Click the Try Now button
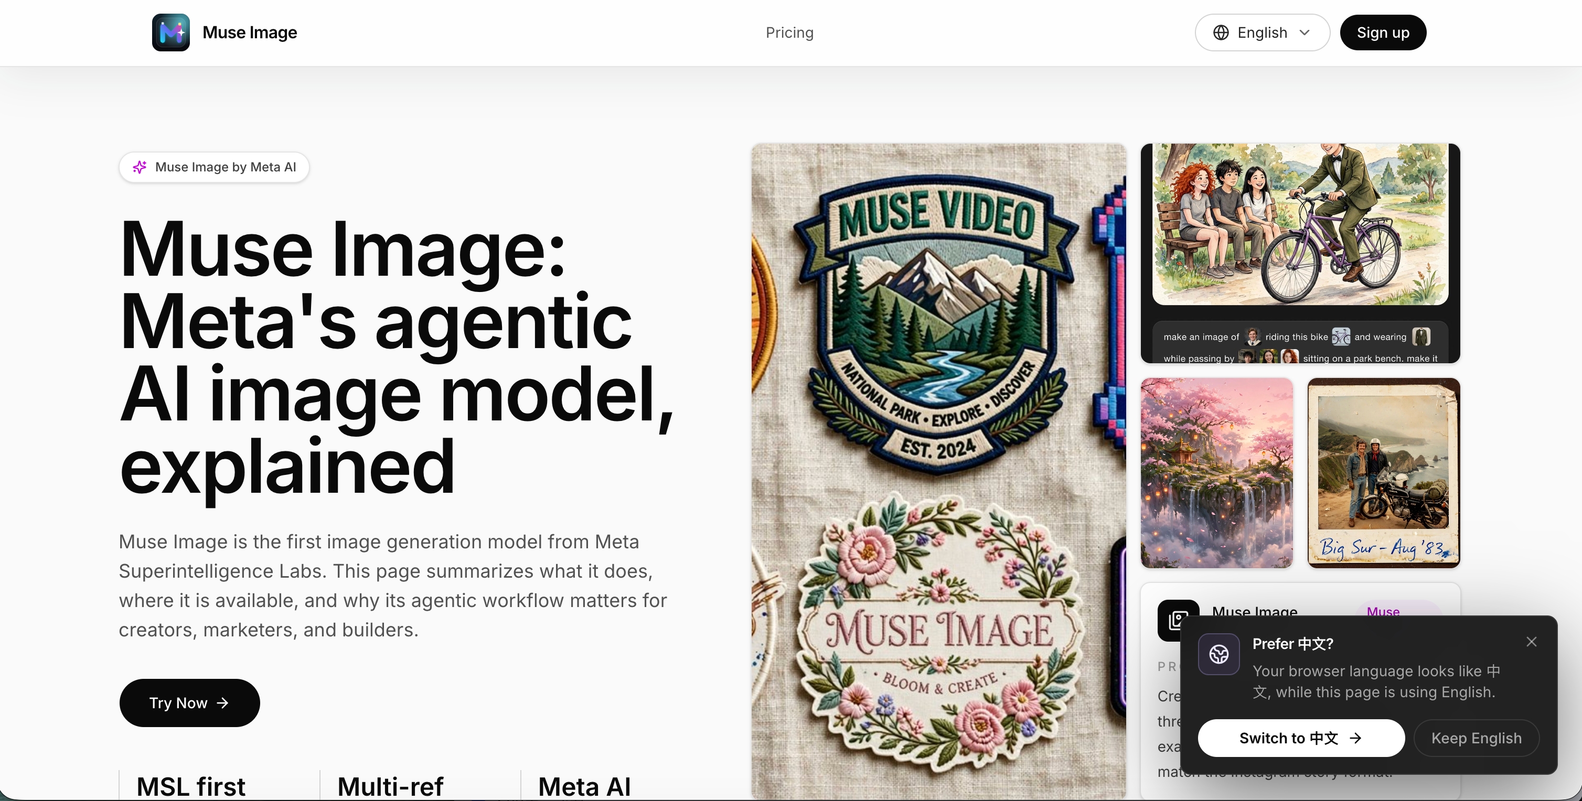Screen dimensions: 1582x801 189,703
